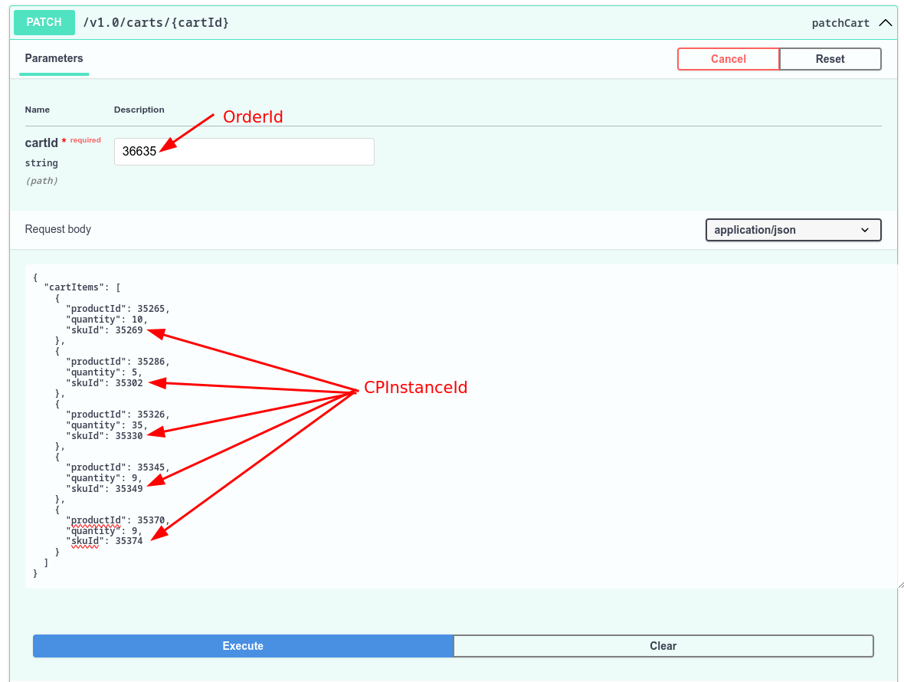The width and height of the screenshot is (904, 682).
Task: Click the "skuId": 35269 line
Action: [x=104, y=330]
